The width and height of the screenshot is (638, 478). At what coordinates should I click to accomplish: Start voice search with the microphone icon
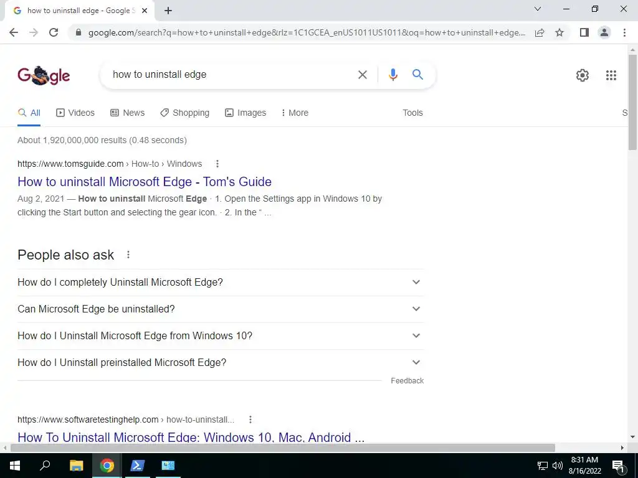click(x=393, y=75)
